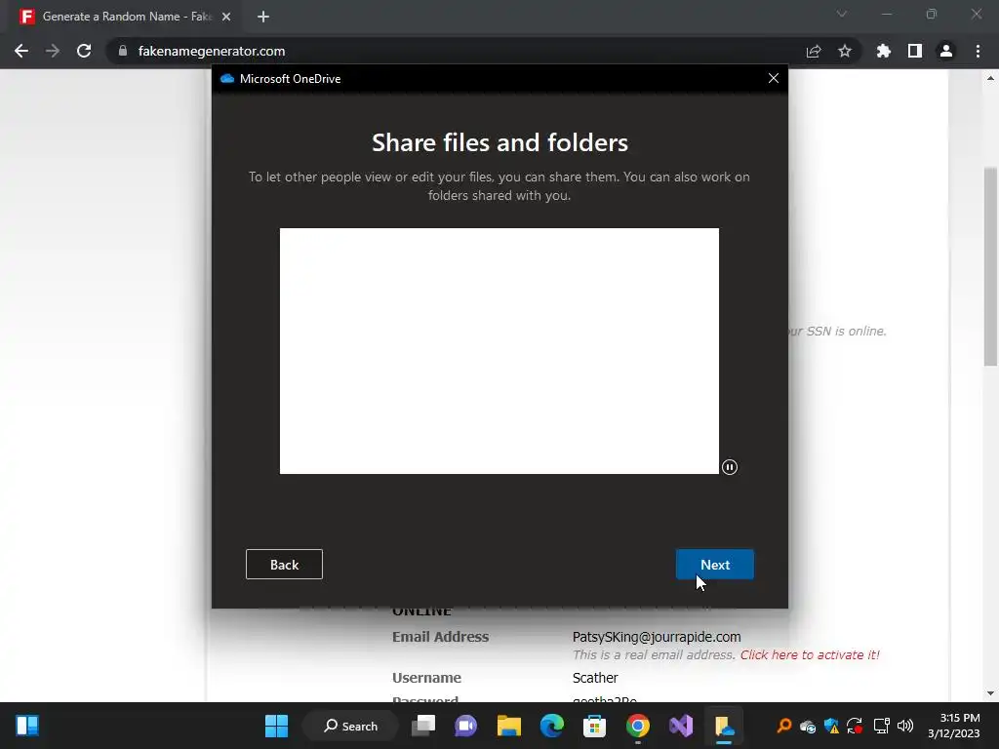View site info via the lock icon
Image resolution: width=999 pixels, height=749 pixels.
pos(123,51)
